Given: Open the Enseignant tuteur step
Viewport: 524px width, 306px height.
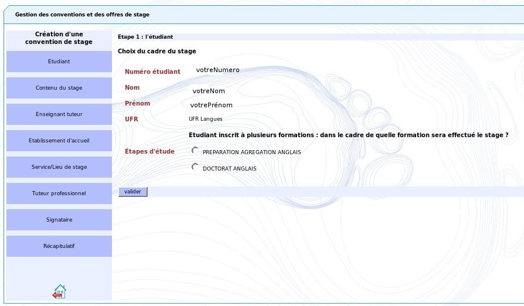Looking at the screenshot, I should (59, 114).
